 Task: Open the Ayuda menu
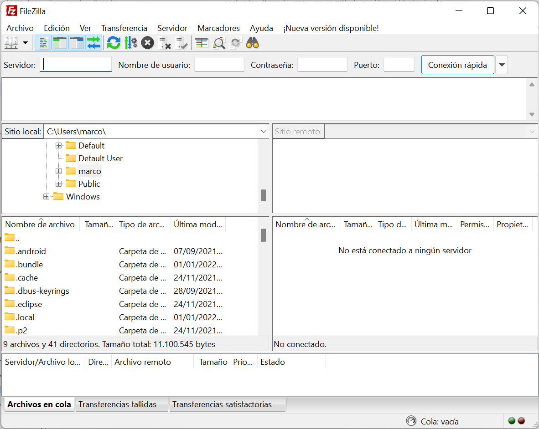(x=261, y=28)
